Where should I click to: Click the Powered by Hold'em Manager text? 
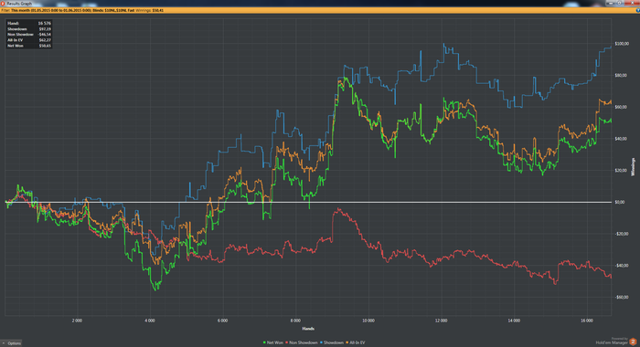pos(612,341)
